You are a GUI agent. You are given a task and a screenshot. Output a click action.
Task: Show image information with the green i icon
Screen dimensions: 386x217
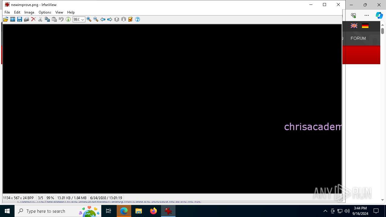[68, 19]
